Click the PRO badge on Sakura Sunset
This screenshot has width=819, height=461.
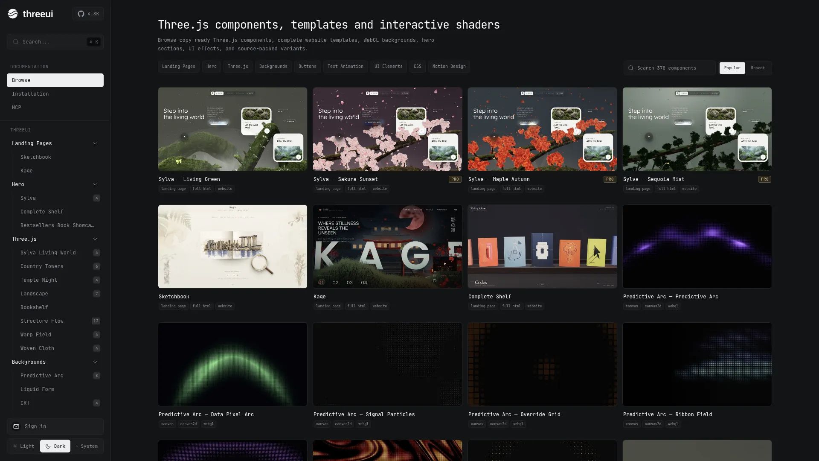[455, 179]
